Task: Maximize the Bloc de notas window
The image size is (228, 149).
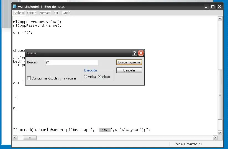Action: click(213, 7)
